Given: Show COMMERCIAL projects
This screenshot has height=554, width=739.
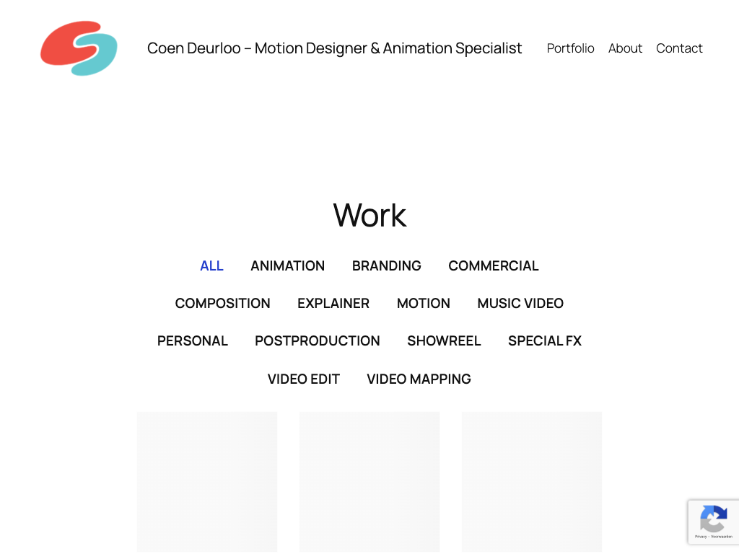Looking at the screenshot, I should pyautogui.click(x=494, y=265).
